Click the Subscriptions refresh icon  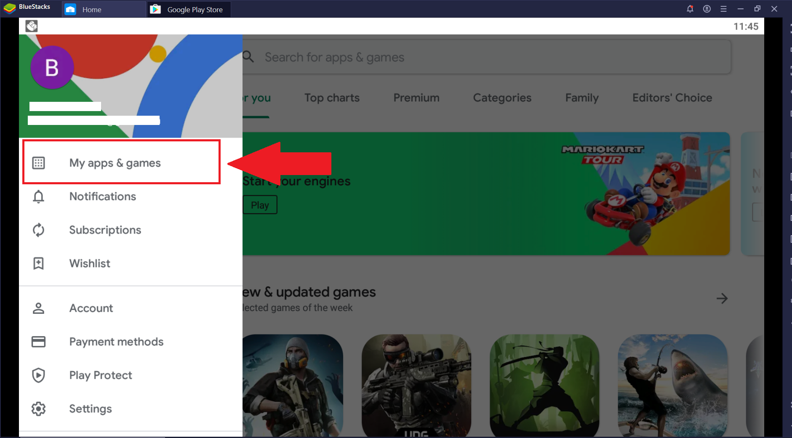[x=38, y=230]
